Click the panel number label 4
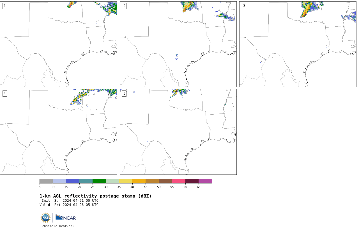Viewport: 359px width, 229px height. pos(4,94)
